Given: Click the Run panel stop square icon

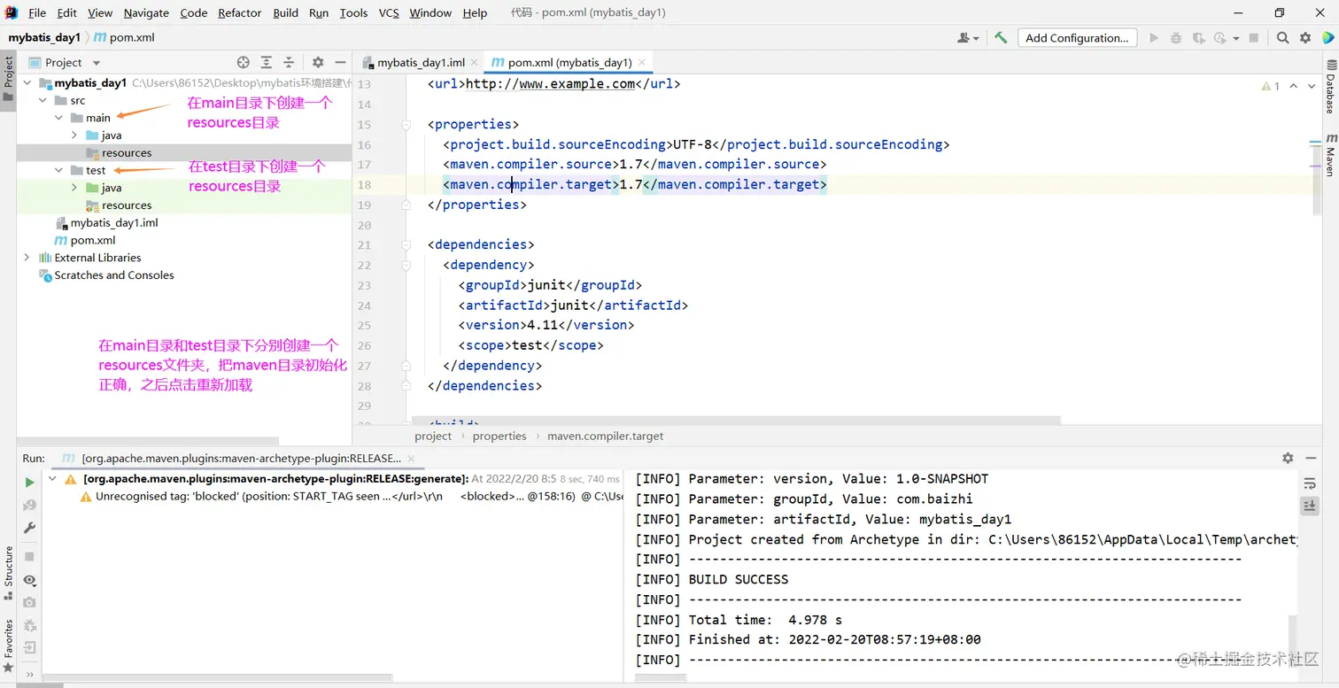Looking at the screenshot, I should pos(29,557).
